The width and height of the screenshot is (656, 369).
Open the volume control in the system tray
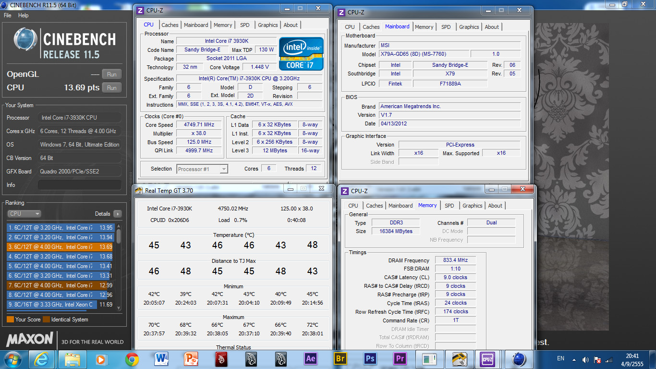coord(585,359)
